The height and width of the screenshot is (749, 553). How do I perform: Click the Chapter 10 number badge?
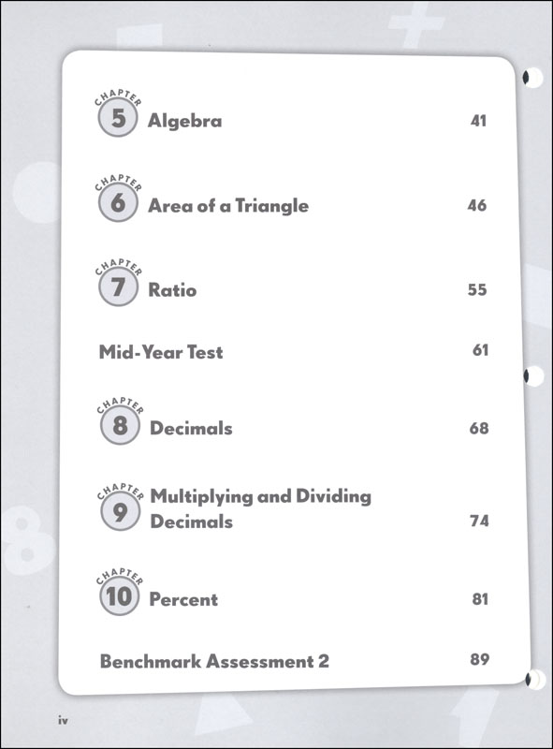(120, 595)
